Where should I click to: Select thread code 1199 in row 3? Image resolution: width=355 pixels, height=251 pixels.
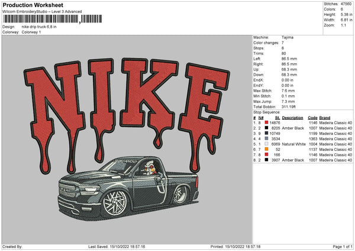313,133
